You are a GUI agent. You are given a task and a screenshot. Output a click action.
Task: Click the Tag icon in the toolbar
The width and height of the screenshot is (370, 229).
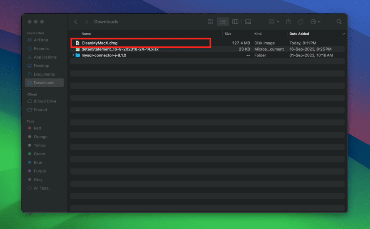[x=300, y=22]
